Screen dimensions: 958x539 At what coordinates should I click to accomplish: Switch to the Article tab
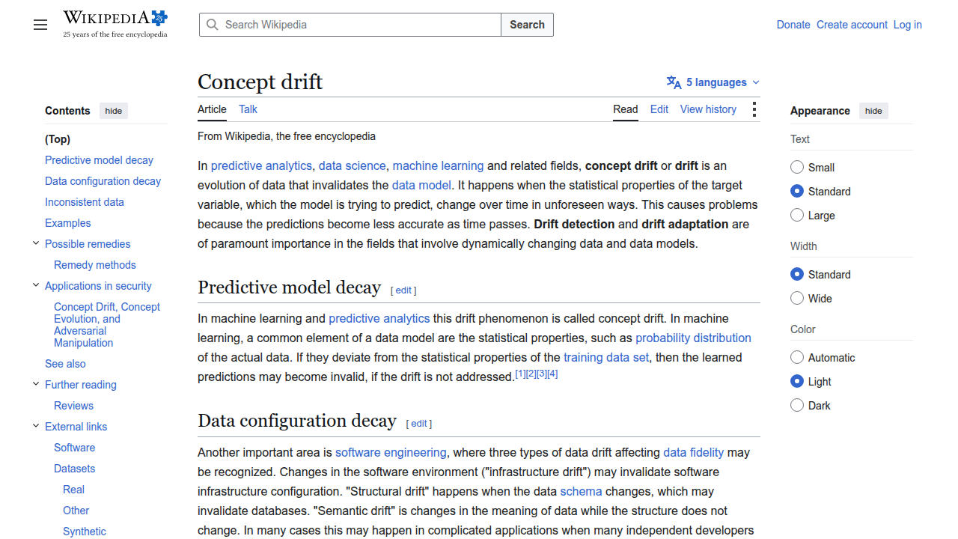point(212,109)
